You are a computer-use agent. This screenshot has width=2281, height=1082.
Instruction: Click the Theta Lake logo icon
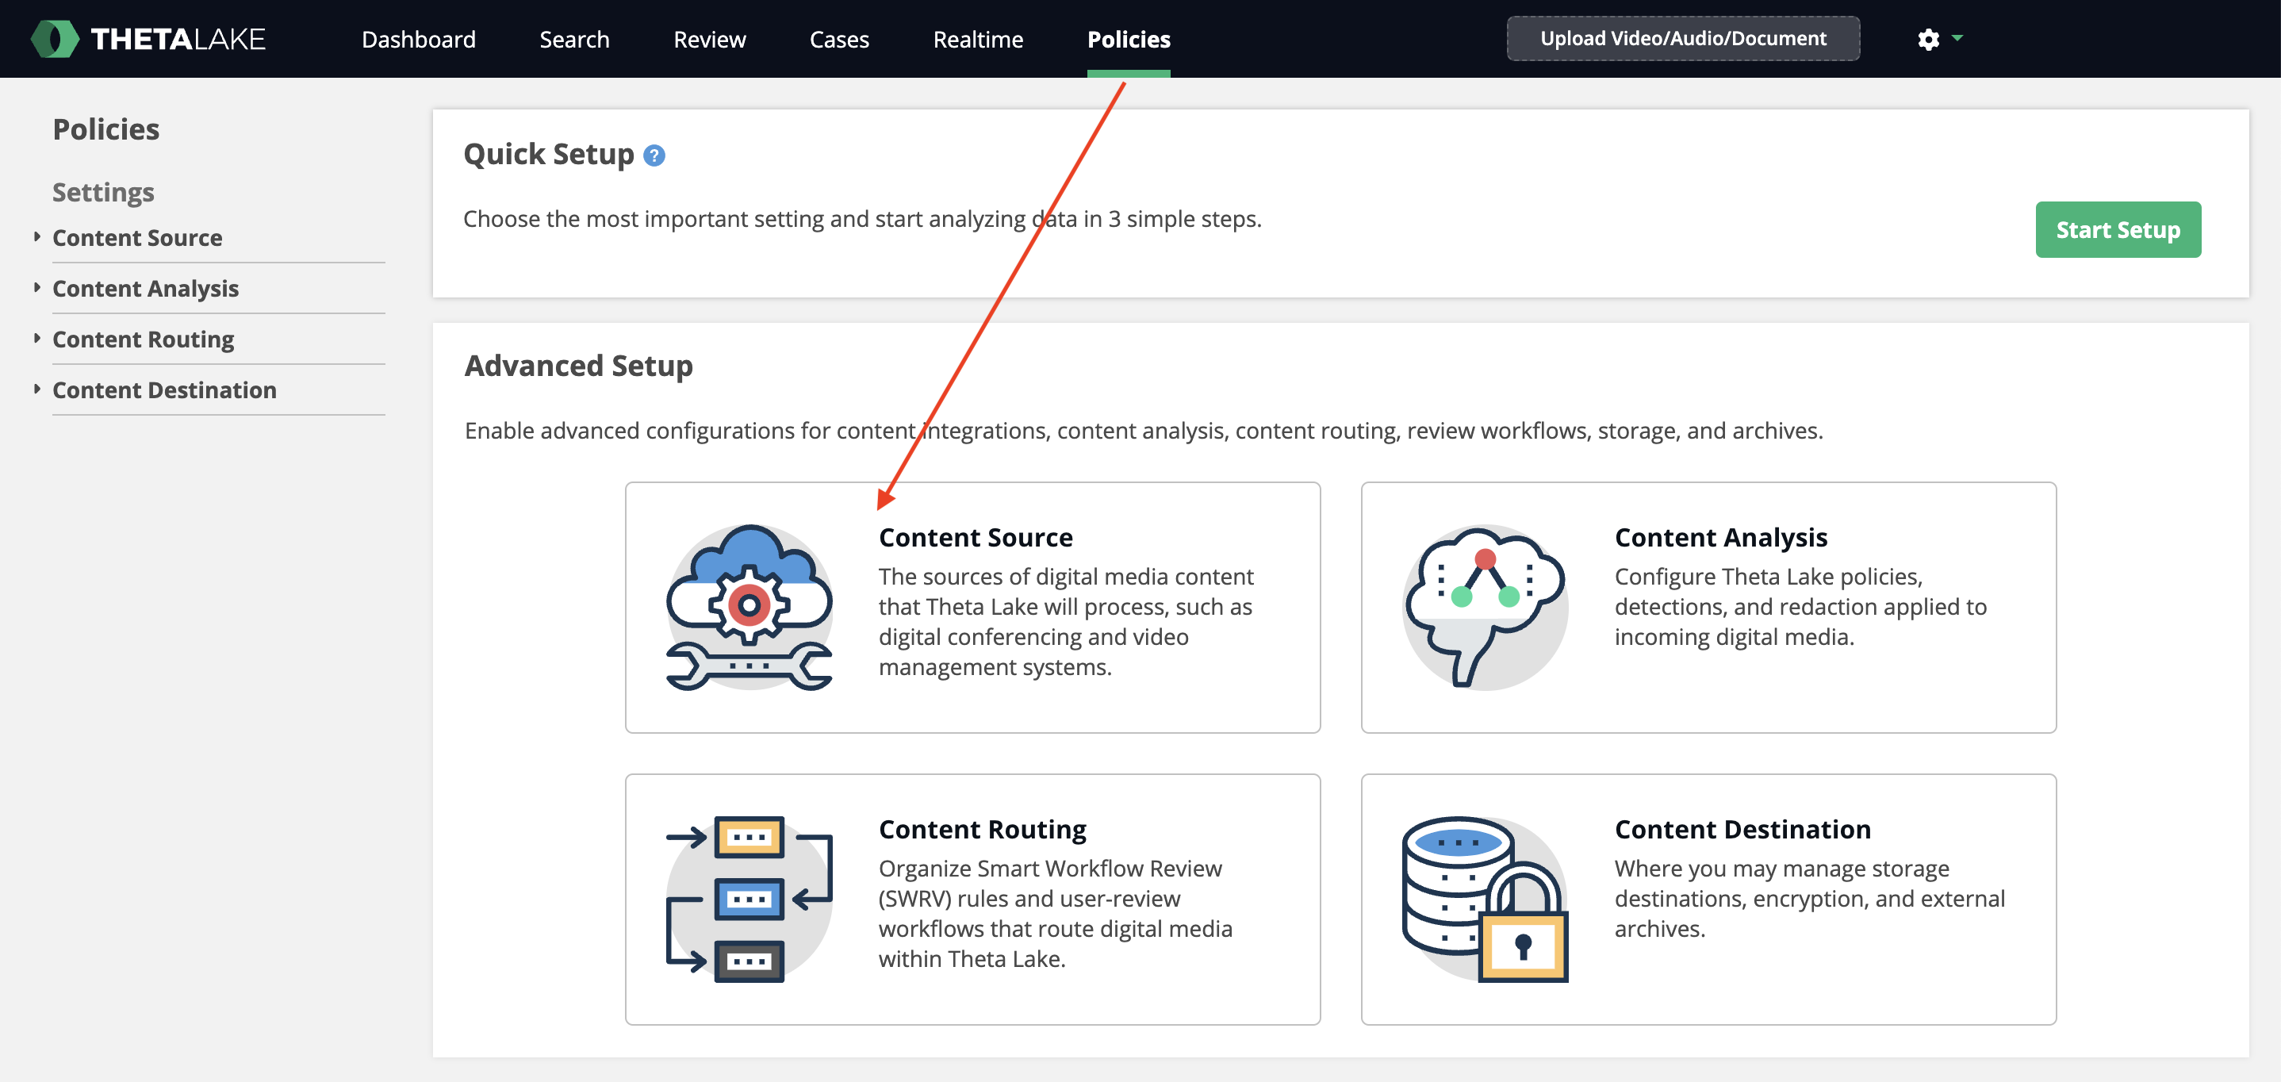[x=55, y=39]
